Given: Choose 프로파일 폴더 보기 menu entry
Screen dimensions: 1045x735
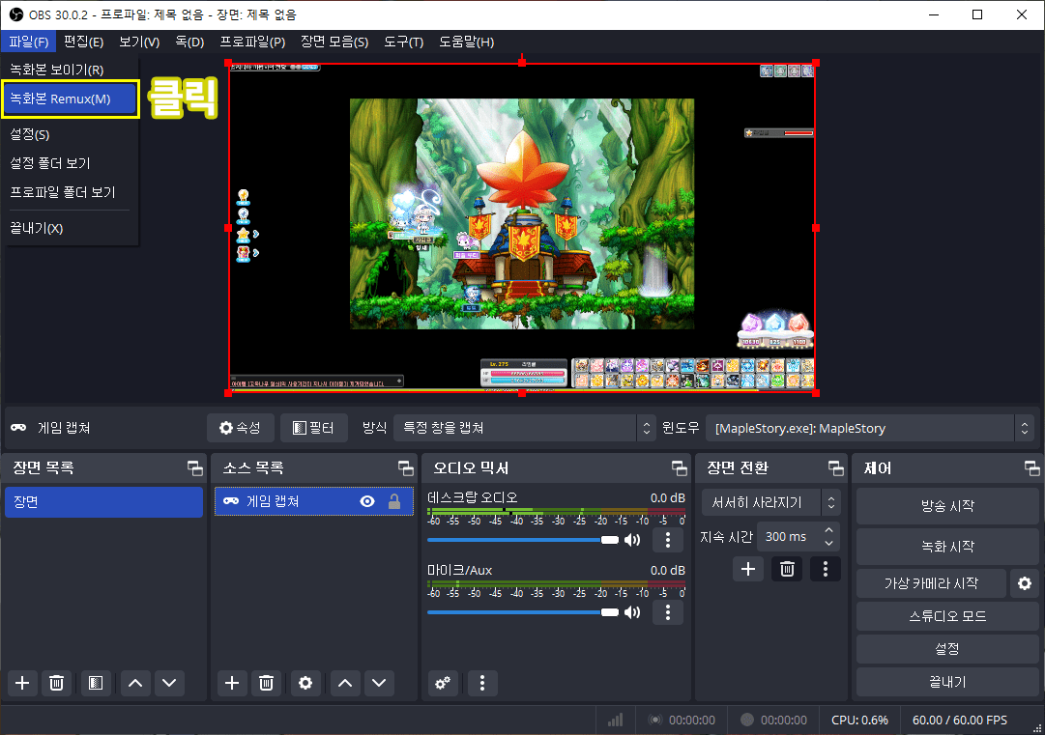Looking at the screenshot, I should tap(70, 192).
